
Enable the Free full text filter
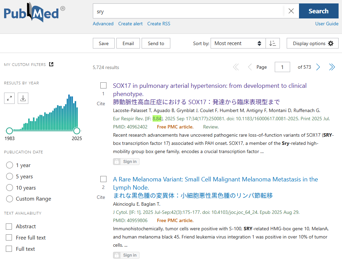9,238
